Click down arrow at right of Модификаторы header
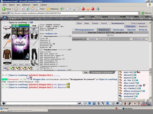 70,50
